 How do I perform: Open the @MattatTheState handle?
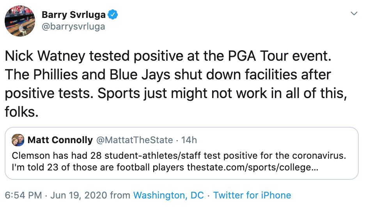click(x=135, y=140)
